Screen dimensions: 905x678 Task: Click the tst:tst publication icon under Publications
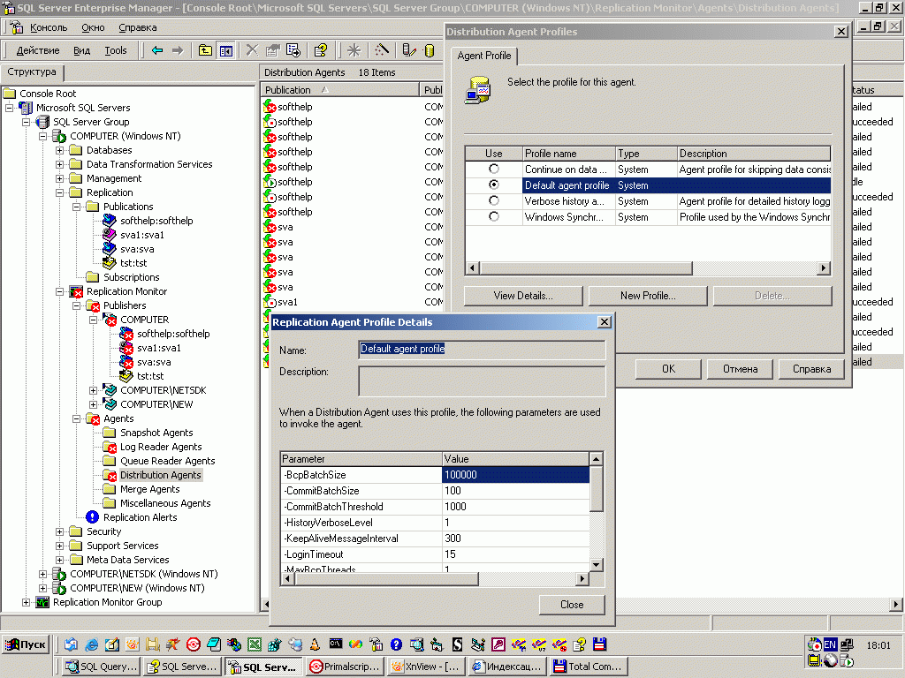coord(110,263)
